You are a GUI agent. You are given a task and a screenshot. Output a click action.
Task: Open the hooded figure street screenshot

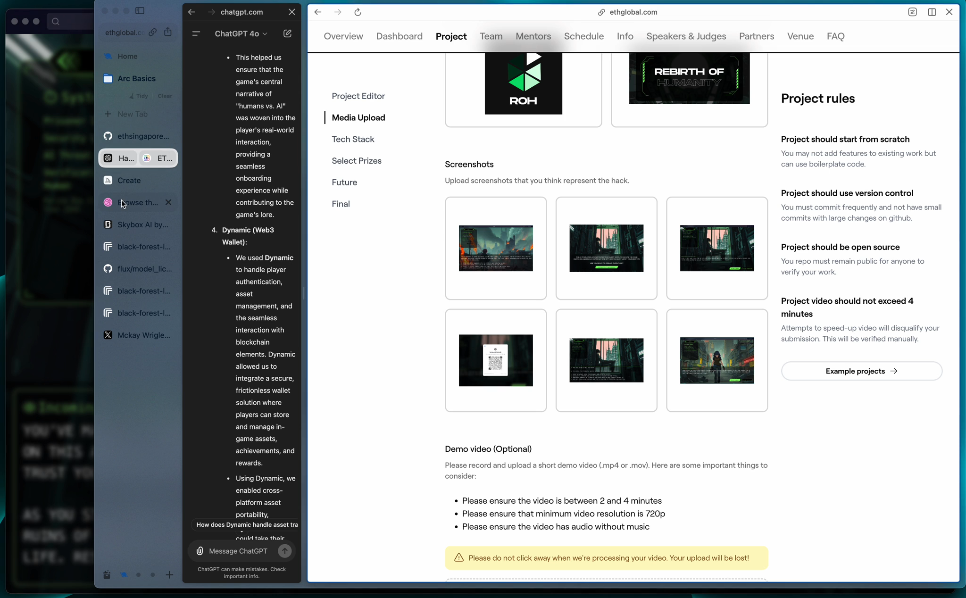(x=717, y=360)
